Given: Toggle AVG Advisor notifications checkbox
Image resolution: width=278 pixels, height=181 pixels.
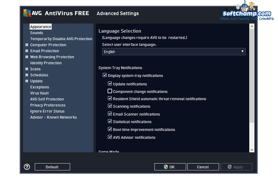Looking at the screenshot, I should click(110, 137).
